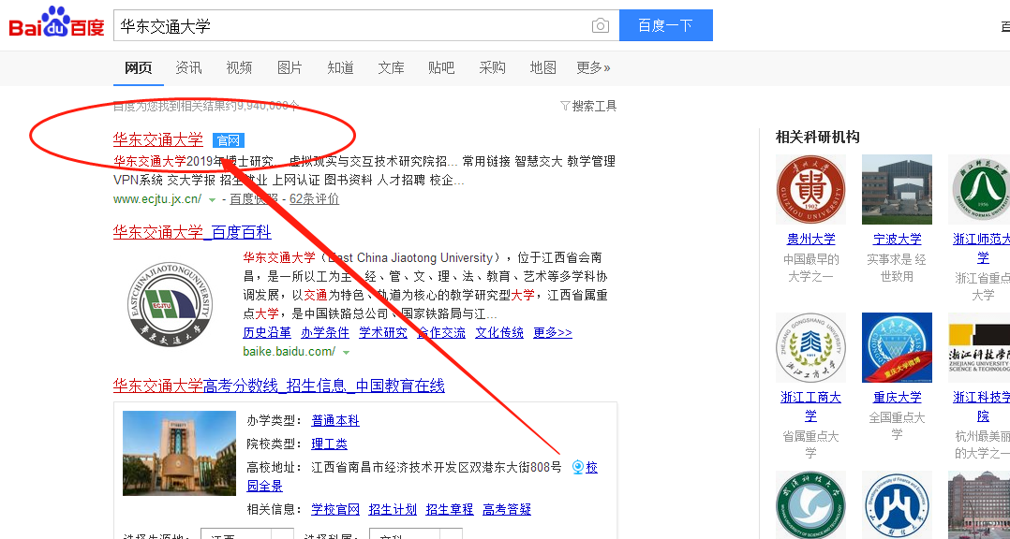Expand the arrow next to www.ecjtu.jx.cn
Screen dimensions: 1010x539
tap(213, 199)
